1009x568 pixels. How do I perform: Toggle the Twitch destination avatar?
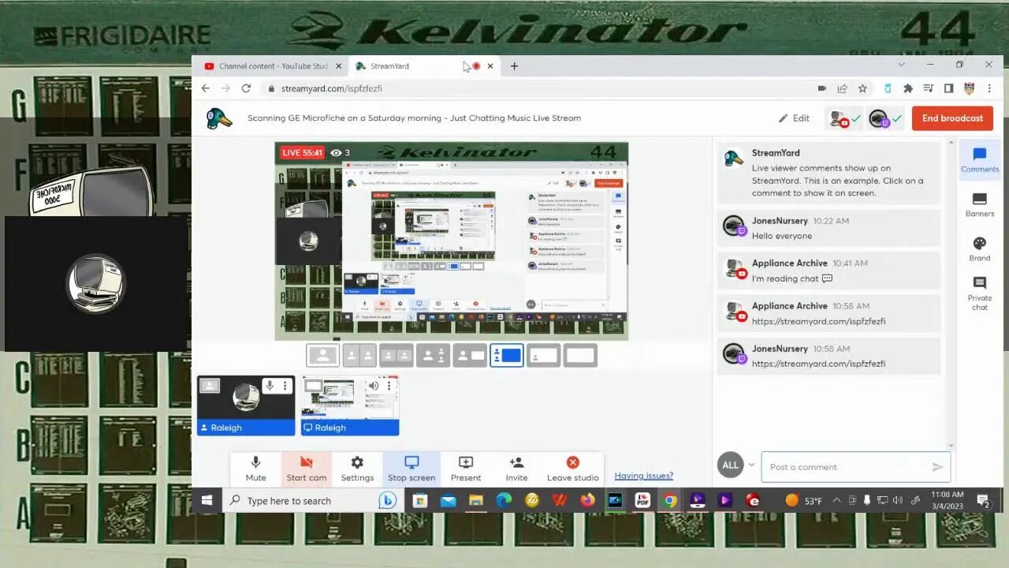coord(884,118)
